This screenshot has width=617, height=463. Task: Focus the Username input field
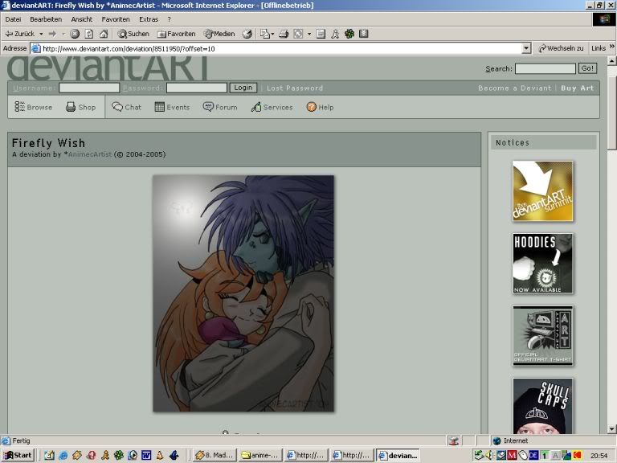89,88
